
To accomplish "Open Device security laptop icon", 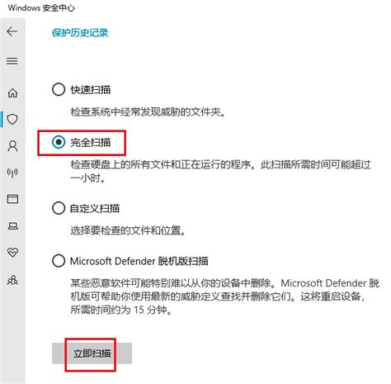I will 12,225.
